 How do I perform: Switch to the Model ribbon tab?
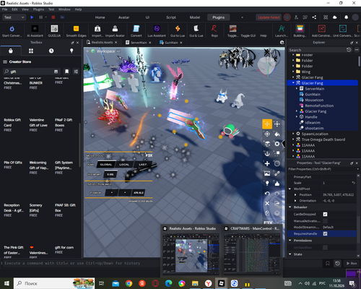195,17
